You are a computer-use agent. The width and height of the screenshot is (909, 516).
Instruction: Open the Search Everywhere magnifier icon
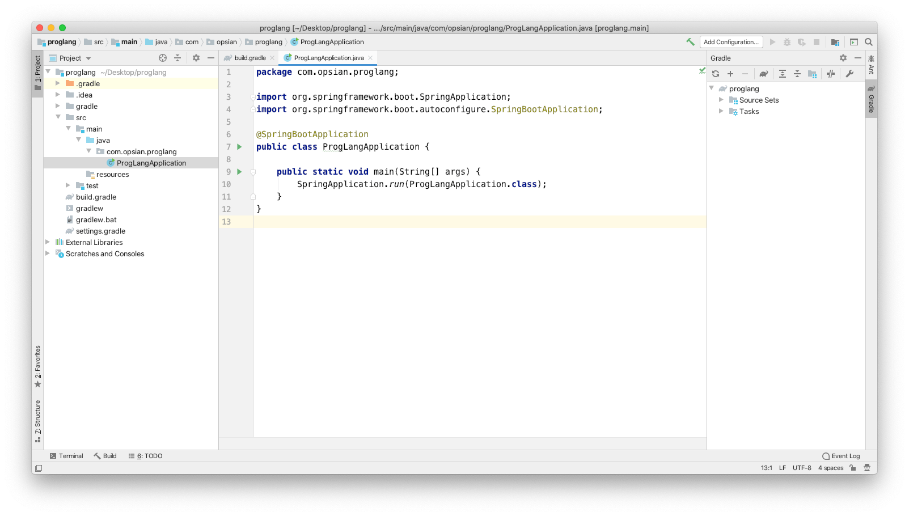click(x=869, y=42)
